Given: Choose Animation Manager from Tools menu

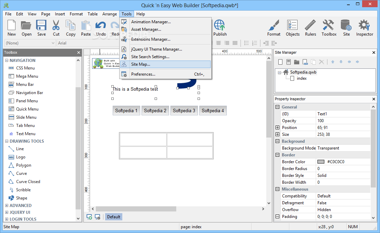Looking at the screenshot, I should click(166, 22).
